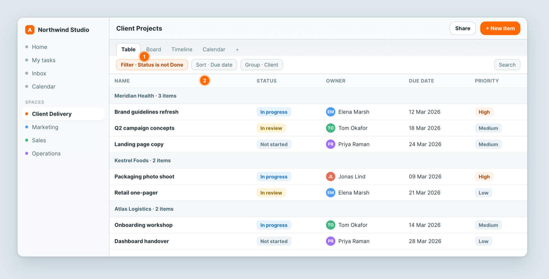This screenshot has height=279, width=549.
Task: Click the High priority tag for Packaging photo shoot
Action: click(484, 177)
